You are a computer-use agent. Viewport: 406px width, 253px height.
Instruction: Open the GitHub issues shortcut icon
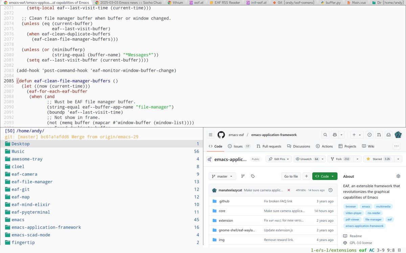(369, 135)
